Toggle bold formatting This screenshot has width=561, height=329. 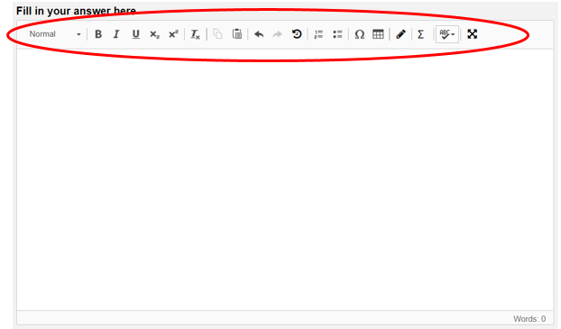[x=98, y=34]
